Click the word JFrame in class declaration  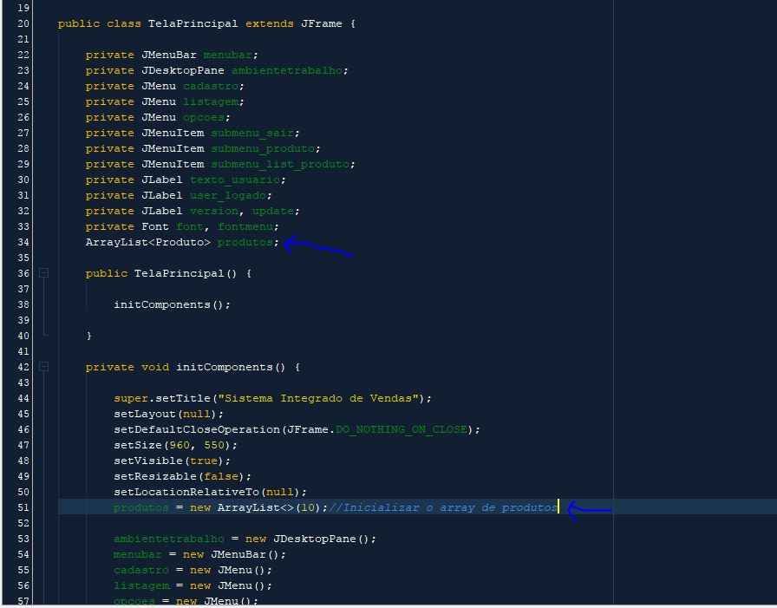(x=322, y=23)
